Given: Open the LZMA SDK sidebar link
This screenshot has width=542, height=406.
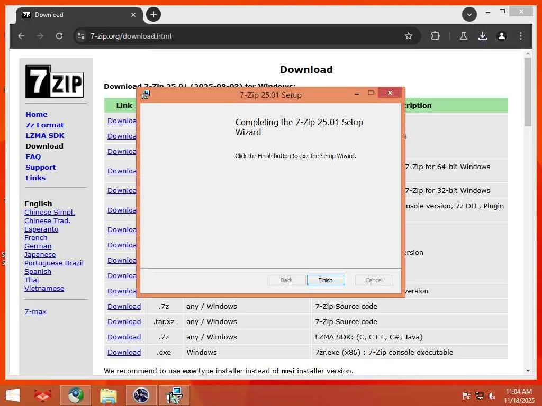Looking at the screenshot, I should click(44, 135).
